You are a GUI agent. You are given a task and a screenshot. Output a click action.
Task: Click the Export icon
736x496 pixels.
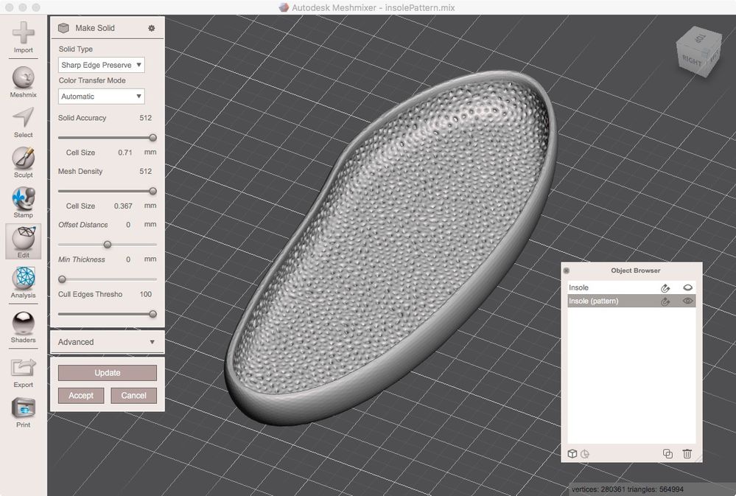pos(23,372)
